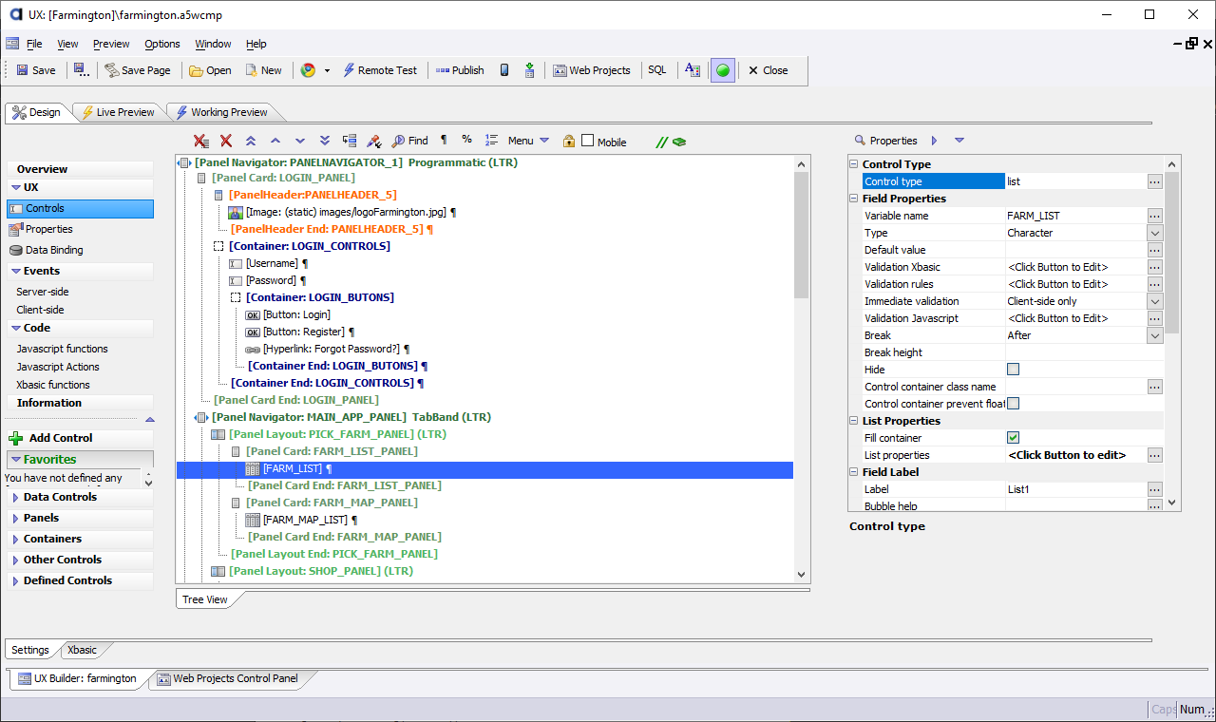The image size is (1216, 722).
Task: Open the Window menu
Action: click(x=213, y=44)
